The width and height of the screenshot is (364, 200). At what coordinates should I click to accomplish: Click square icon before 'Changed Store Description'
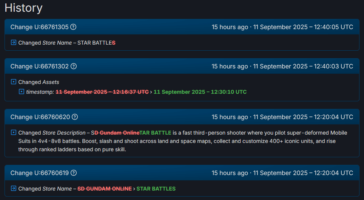[x=14, y=133]
